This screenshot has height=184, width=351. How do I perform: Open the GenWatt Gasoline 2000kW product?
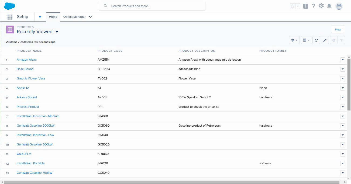point(36,126)
